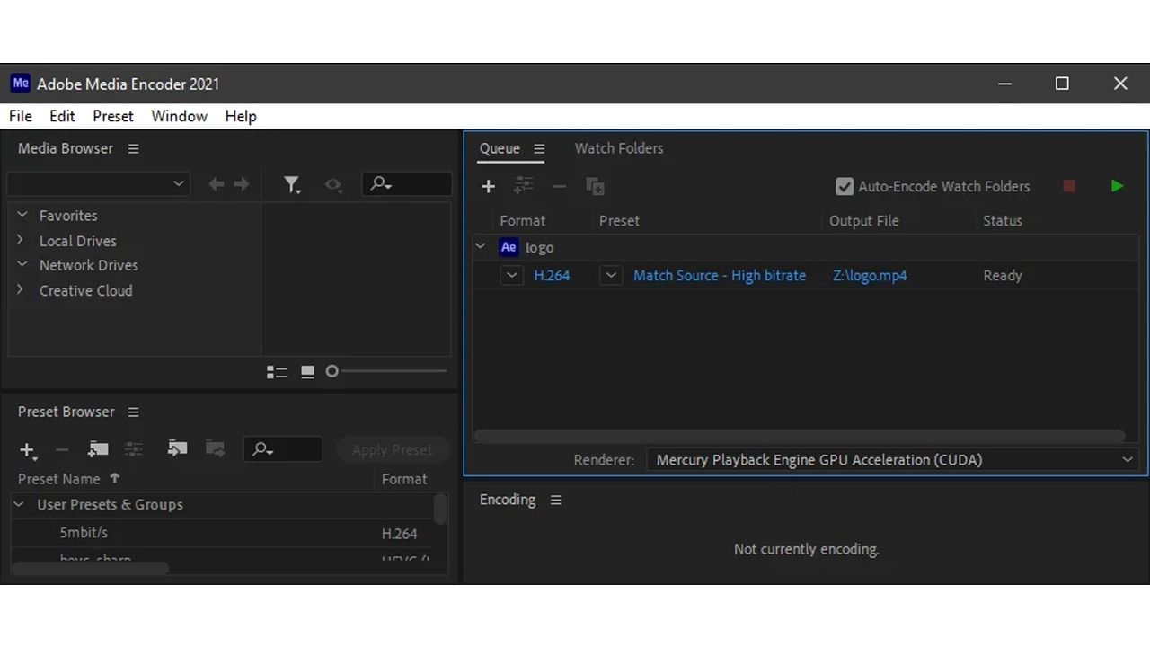This screenshot has height=647, width=1150.
Task: Click the Z:\logo.mp4 output file link
Action: click(869, 276)
